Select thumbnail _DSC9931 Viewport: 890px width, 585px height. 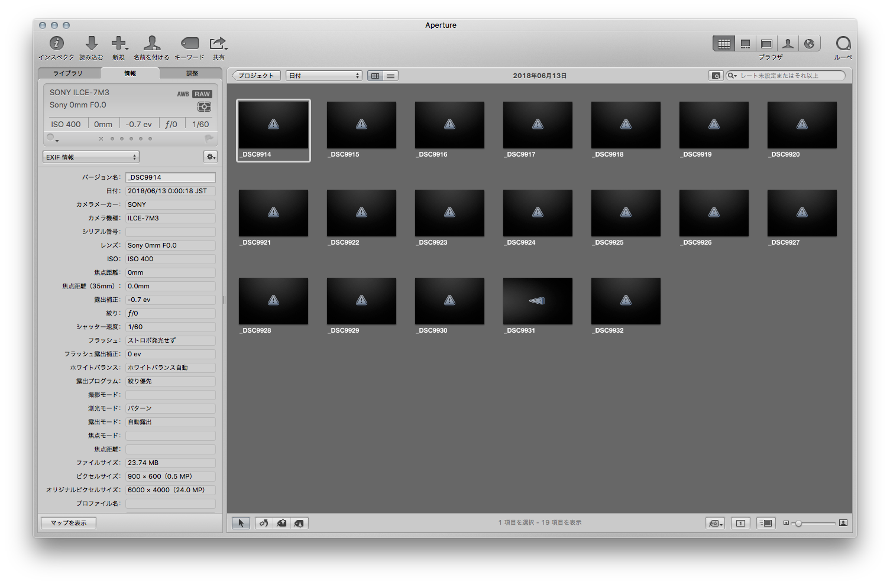[x=538, y=301]
